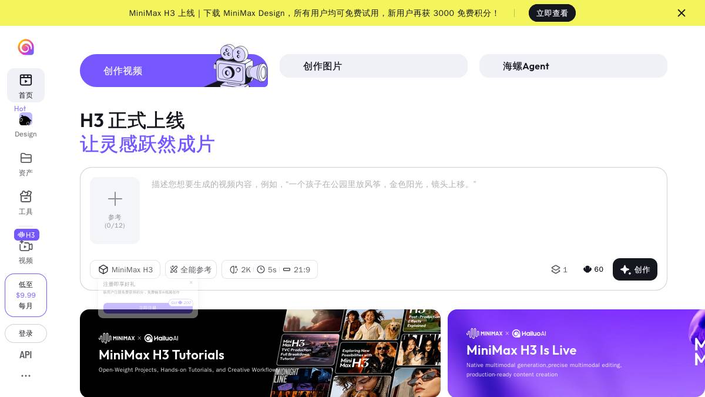The height and width of the screenshot is (397, 705).
Task: Click the register button in the gift popup
Action: (x=148, y=308)
